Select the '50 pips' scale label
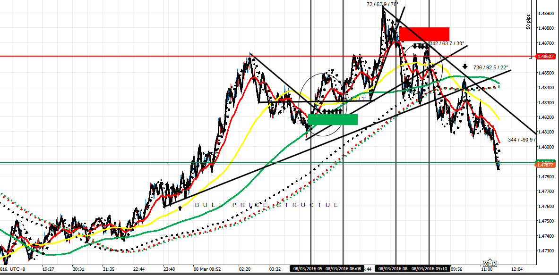Viewport: 559px width, 275px height. (x=528, y=21)
